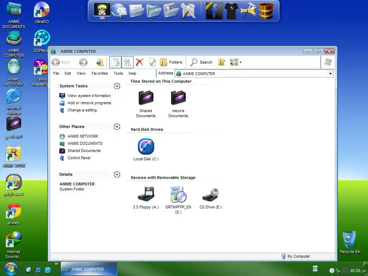This screenshot has height=276, width=368.
Task: Click the red X Delete icon
Action: coord(139,62)
